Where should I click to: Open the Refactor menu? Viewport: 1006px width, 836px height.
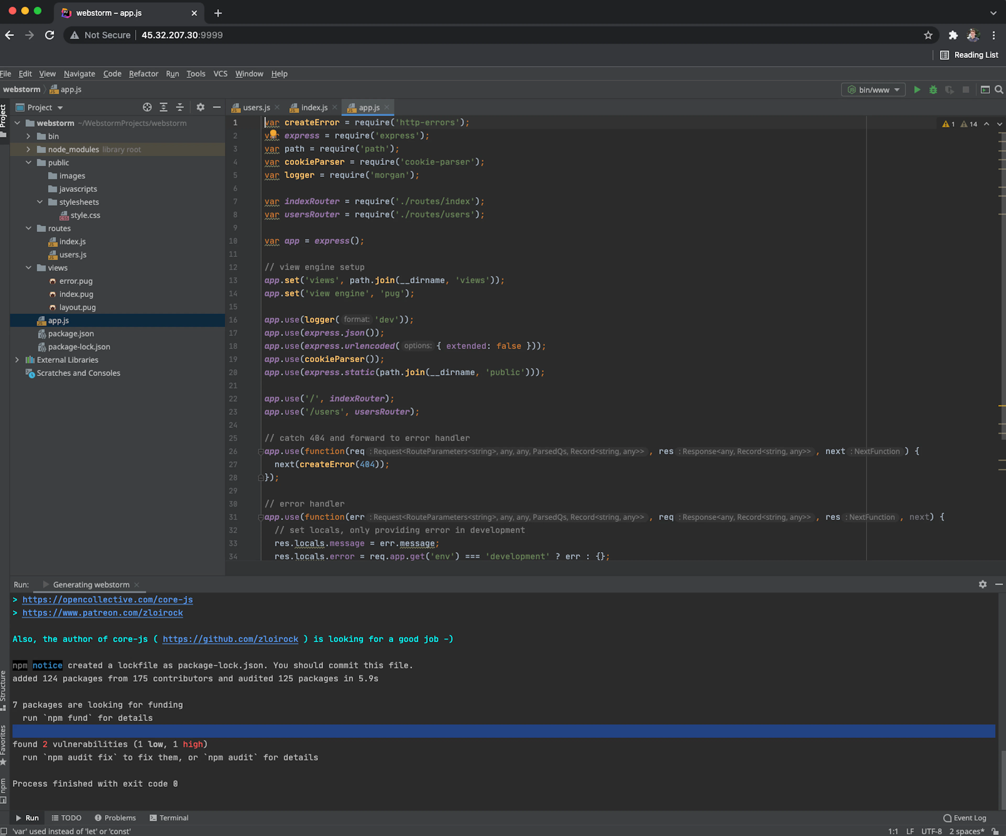143,74
